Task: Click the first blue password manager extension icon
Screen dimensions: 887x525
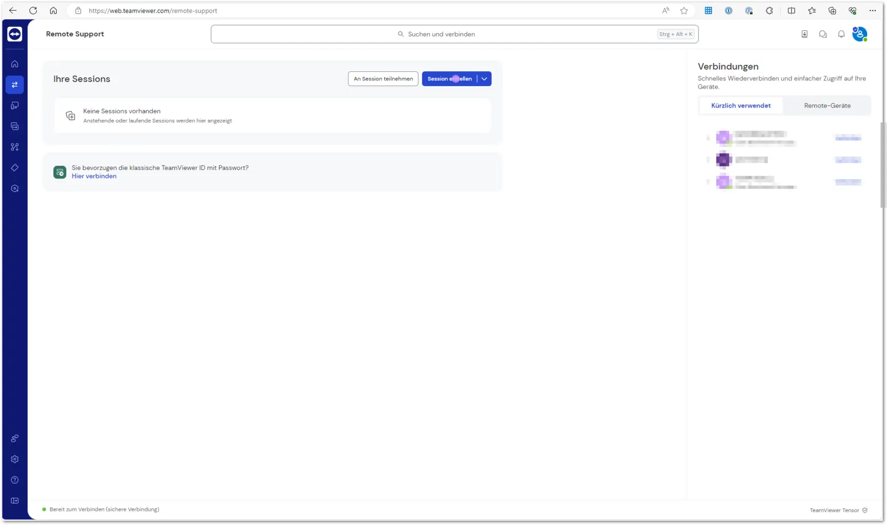Action: (728, 10)
